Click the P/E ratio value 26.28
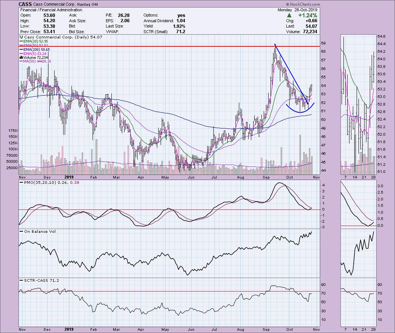 124,15
